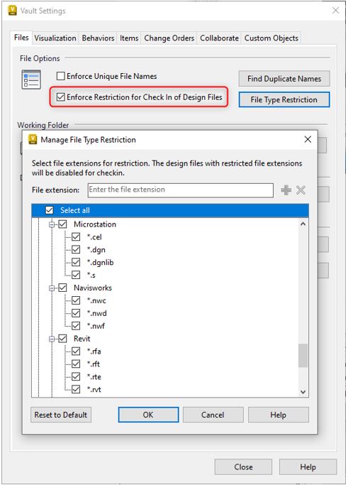This screenshot has height=485, width=348.
Task: Uncheck Enforce Restriction for Check In of Design Files
Action: (x=61, y=97)
